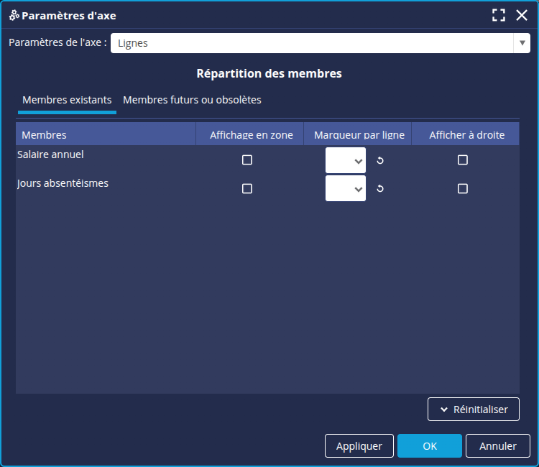This screenshot has height=467, width=539.
Task: Open marker dropdown for Salaire annuel
Action: (346, 160)
